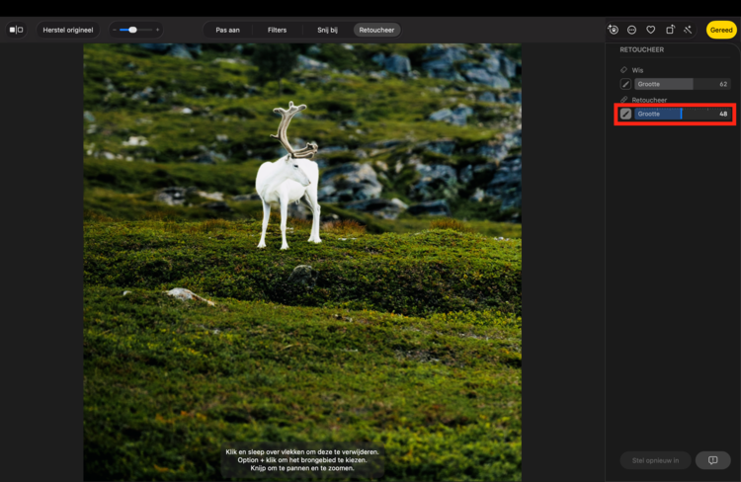The width and height of the screenshot is (741, 482).
Task: Click the Herstel origineel button
Action: (x=68, y=30)
